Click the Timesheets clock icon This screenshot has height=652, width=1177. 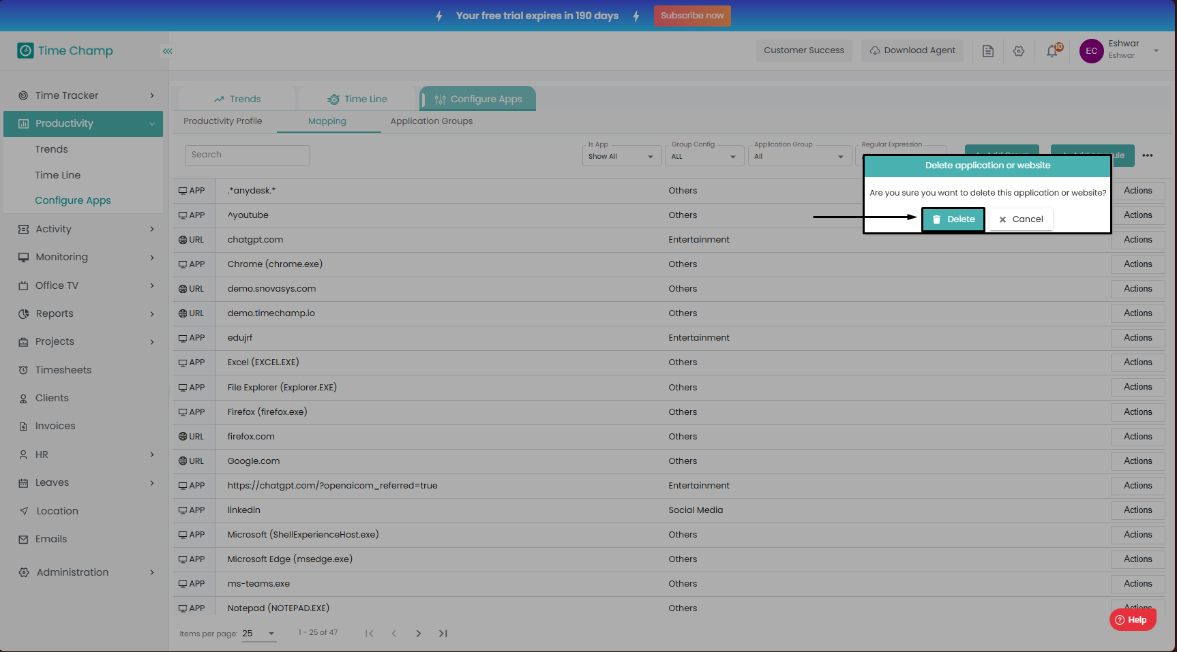23,370
